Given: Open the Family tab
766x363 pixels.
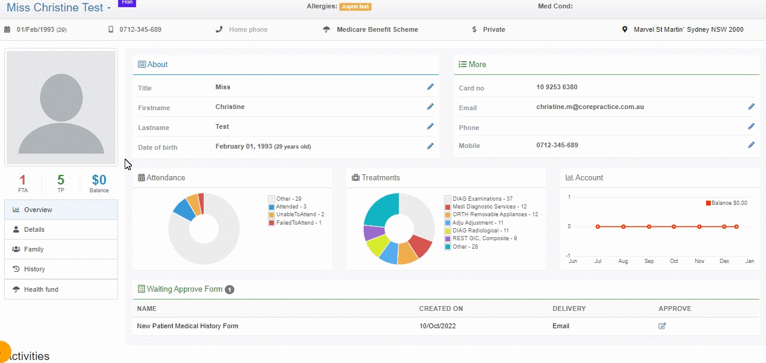Looking at the screenshot, I should (61, 249).
